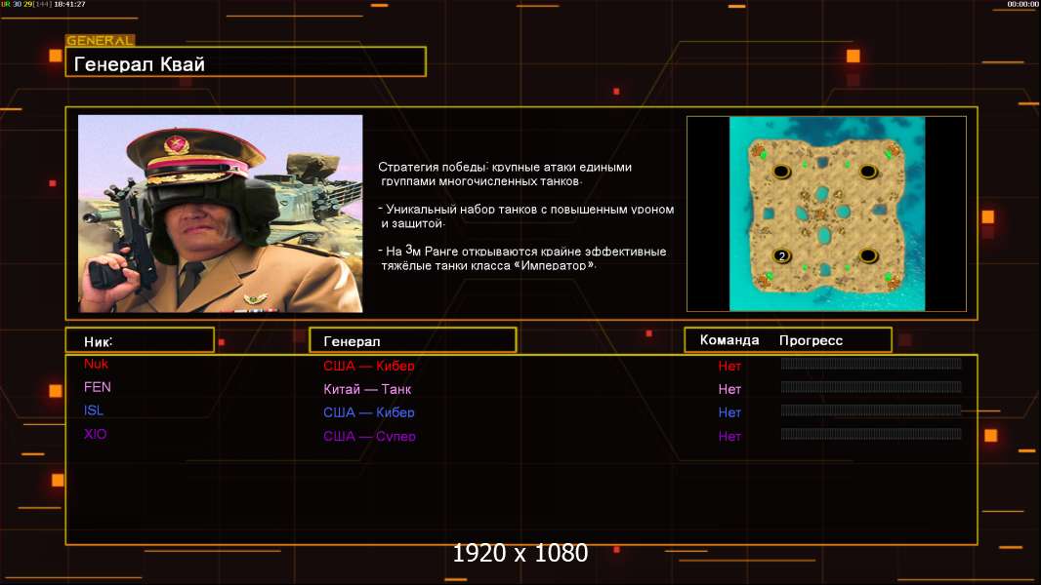The image size is (1041, 585).
Task: Open the США — Супер general selection
Action: (x=369, y=436)
